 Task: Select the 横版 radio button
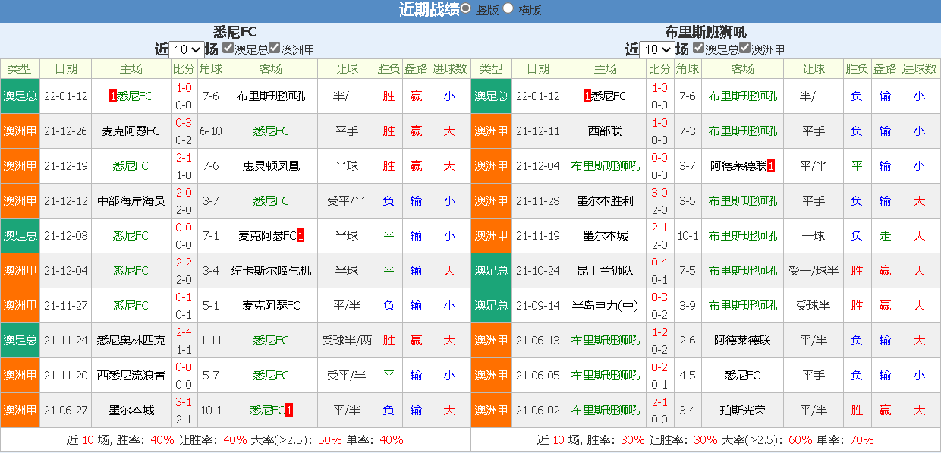tap(508, 9)
